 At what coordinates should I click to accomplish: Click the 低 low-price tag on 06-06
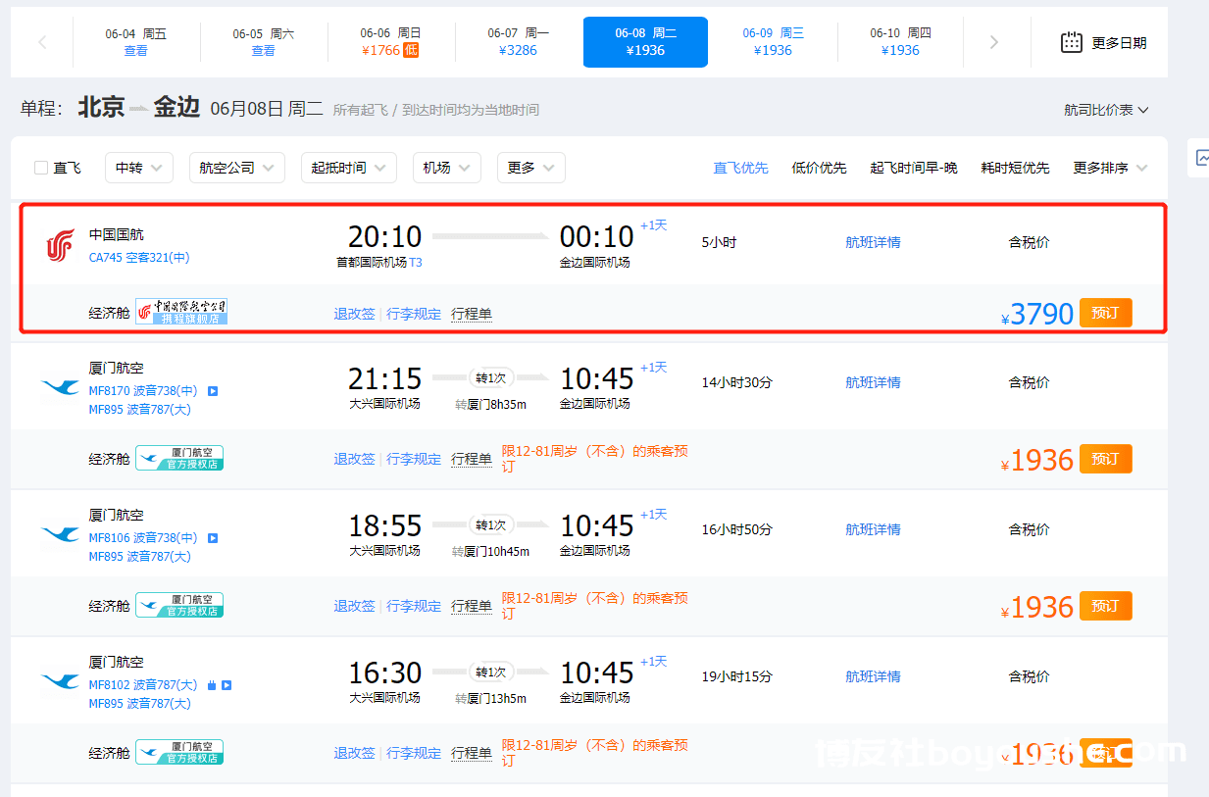coord(411,50)
